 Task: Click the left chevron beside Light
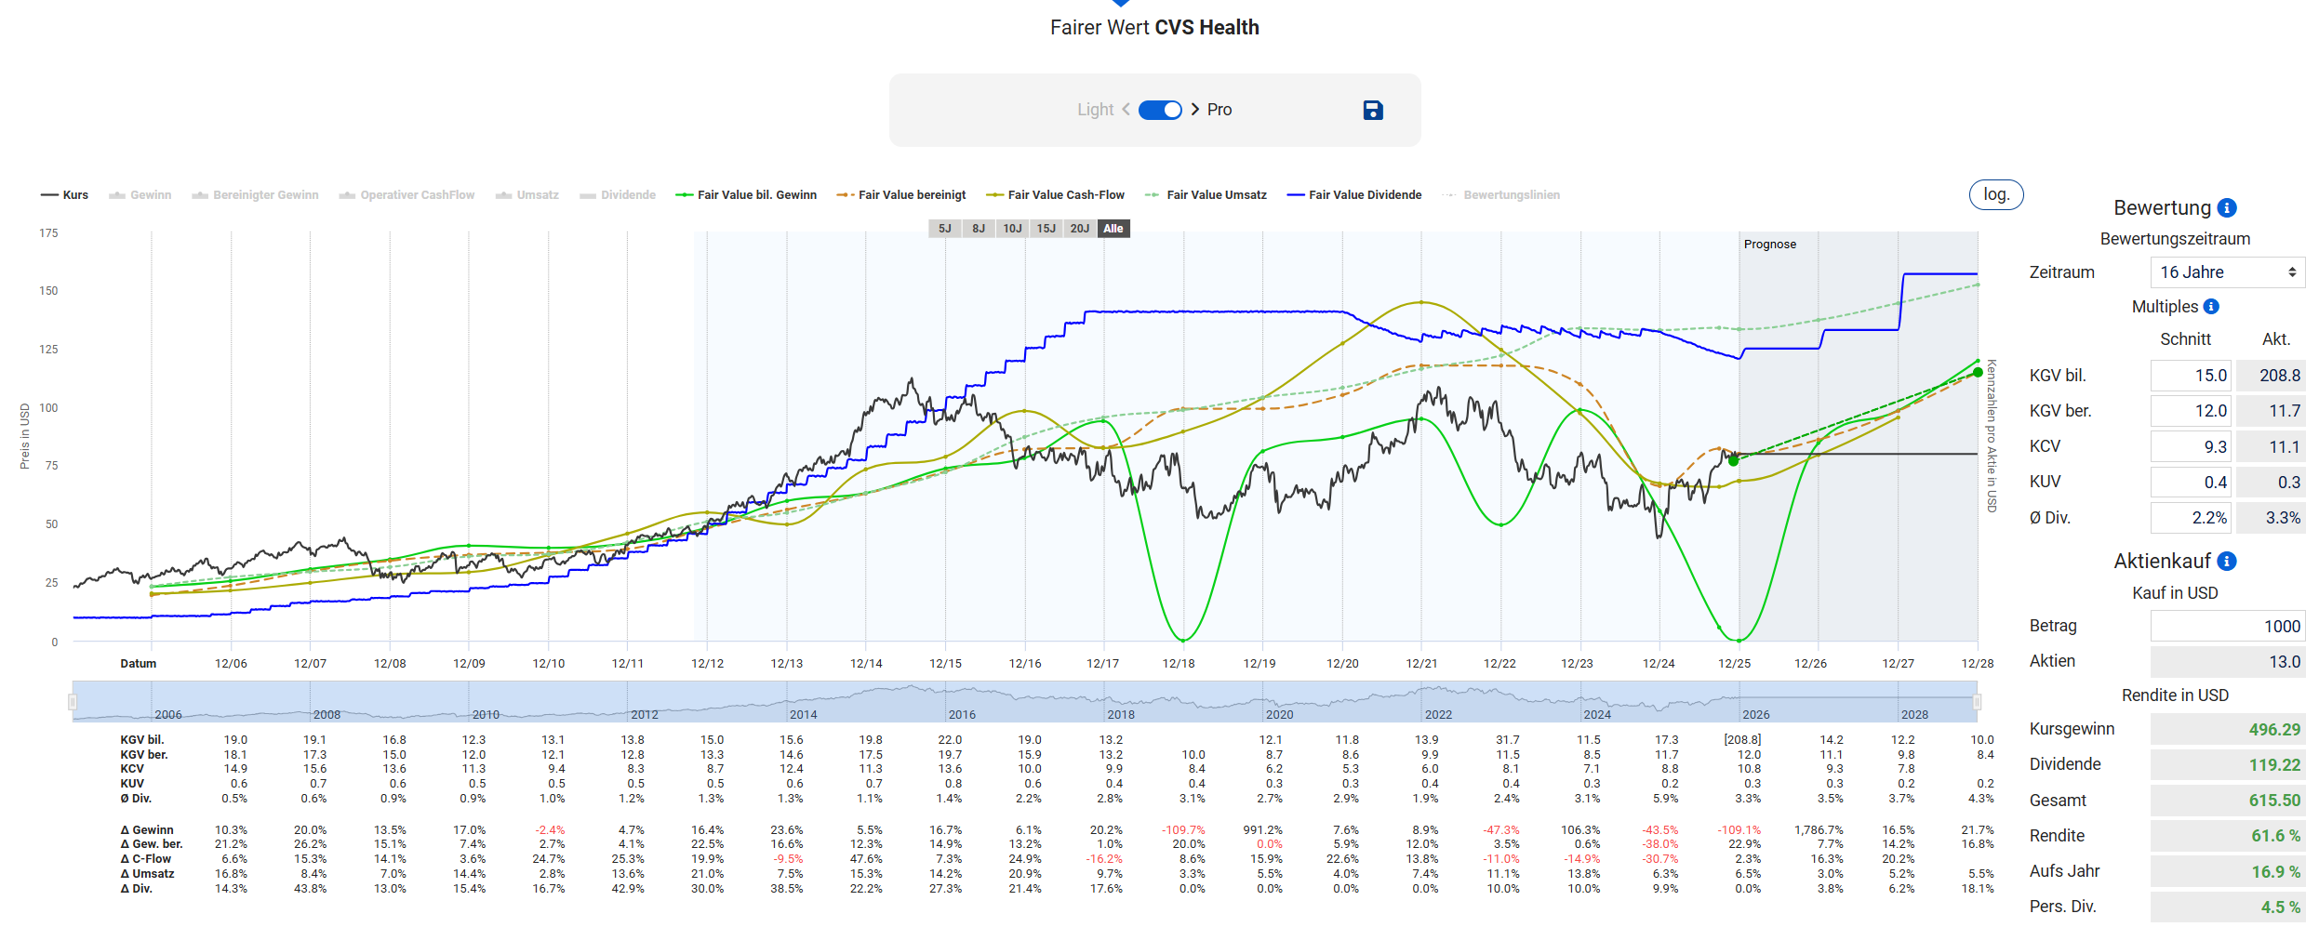coord(1126,110)
